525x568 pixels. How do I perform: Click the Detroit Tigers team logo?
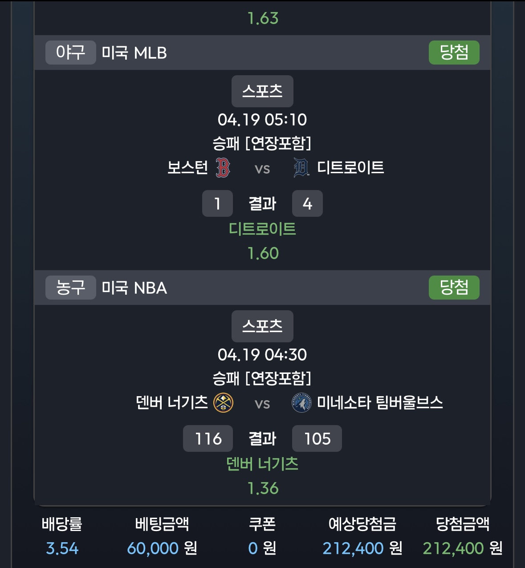point(301,168)
